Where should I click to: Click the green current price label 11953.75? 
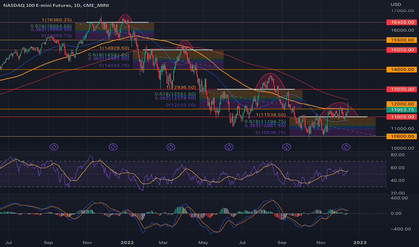tap(401, 110)
